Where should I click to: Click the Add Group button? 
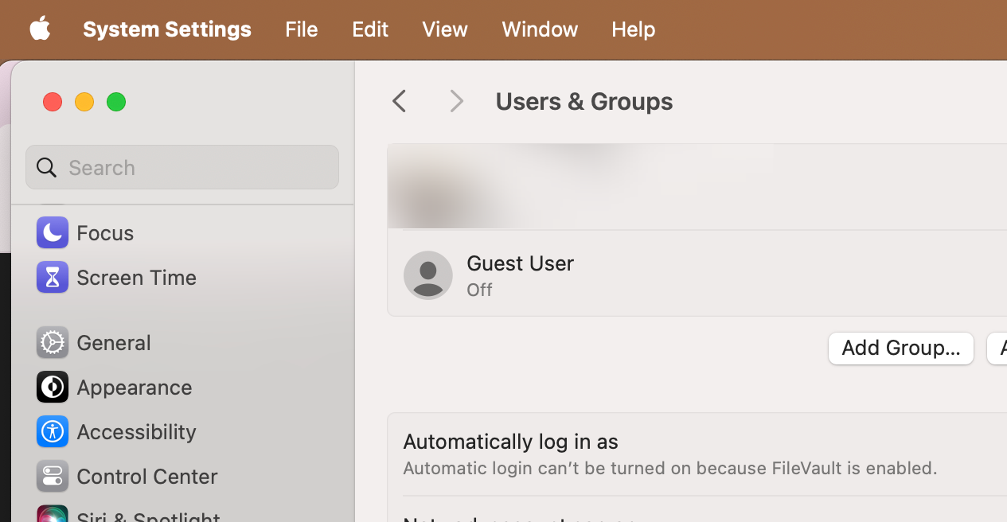click(x=901, y=349)
